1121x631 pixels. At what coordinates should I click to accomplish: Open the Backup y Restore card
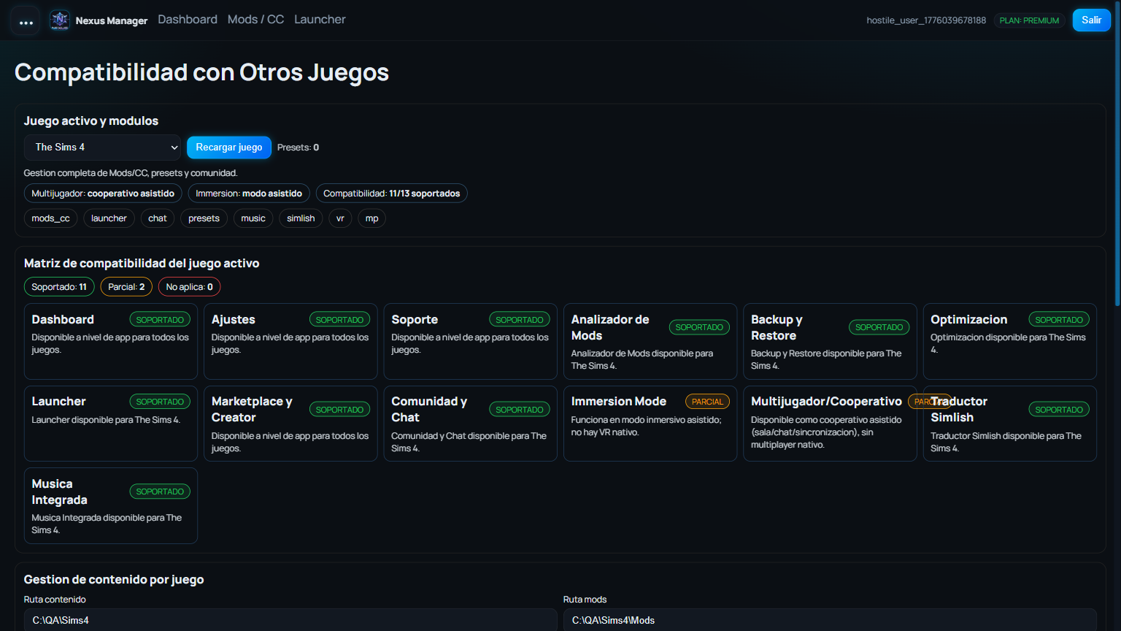coord(830,341)
